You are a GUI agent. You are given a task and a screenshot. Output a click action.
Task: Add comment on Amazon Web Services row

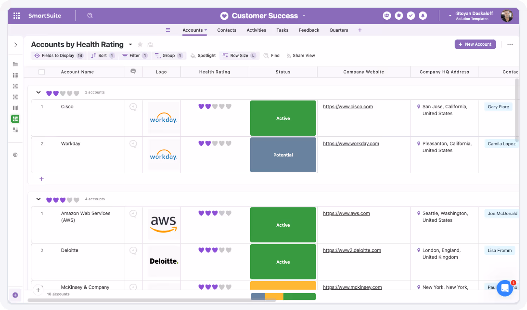133,213
